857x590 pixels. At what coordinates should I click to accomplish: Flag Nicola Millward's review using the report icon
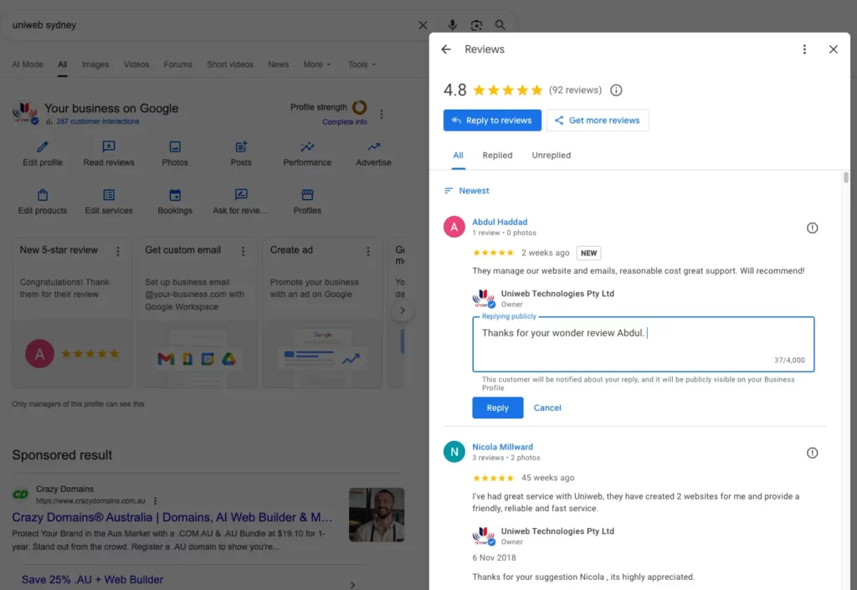(x=812, y=453)
